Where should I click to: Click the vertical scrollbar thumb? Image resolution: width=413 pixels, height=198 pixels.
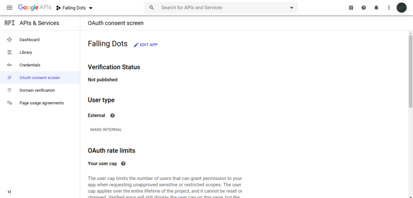pyautogui.click(x=410, y=71)
